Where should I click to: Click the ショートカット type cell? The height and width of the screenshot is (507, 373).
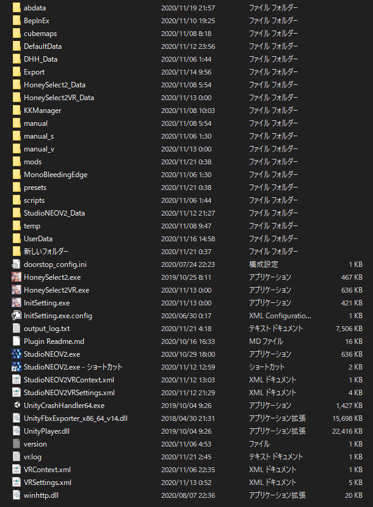267,367
